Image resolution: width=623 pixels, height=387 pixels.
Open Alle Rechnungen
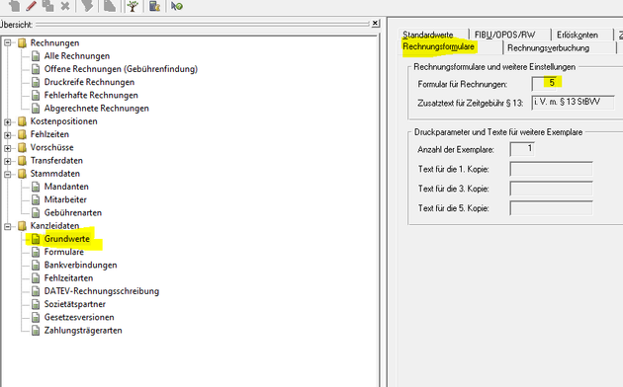77,56
